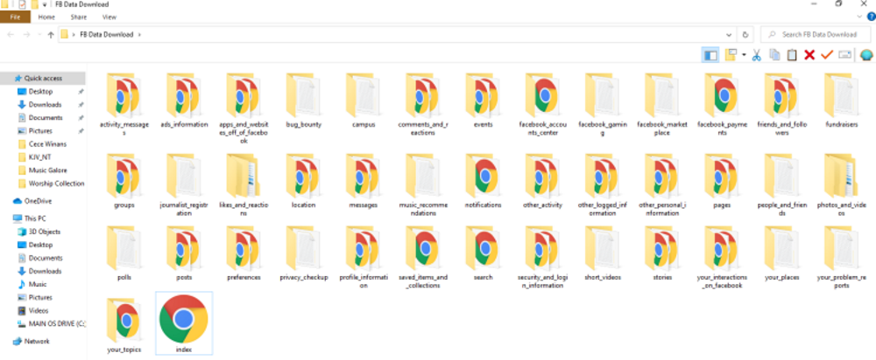Select Quick access in navigation pane
This screenshot has width=876, height=360.
(x=43, y=78)
